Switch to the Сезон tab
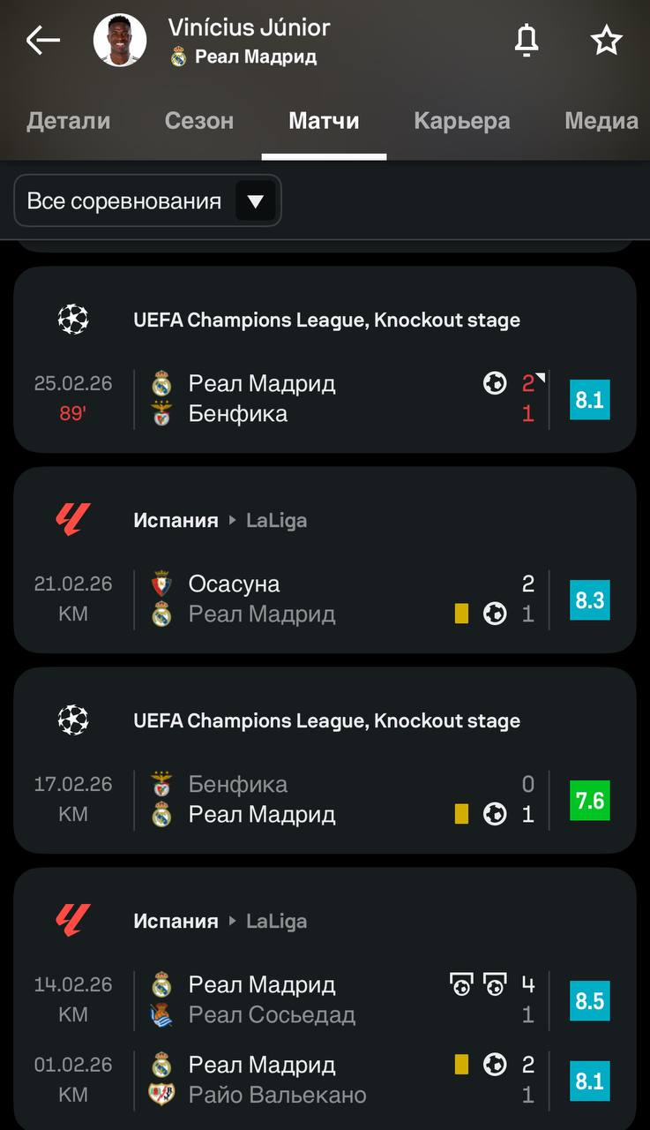The width and height of the screenshot is (650, 1130). pos(199,121)
